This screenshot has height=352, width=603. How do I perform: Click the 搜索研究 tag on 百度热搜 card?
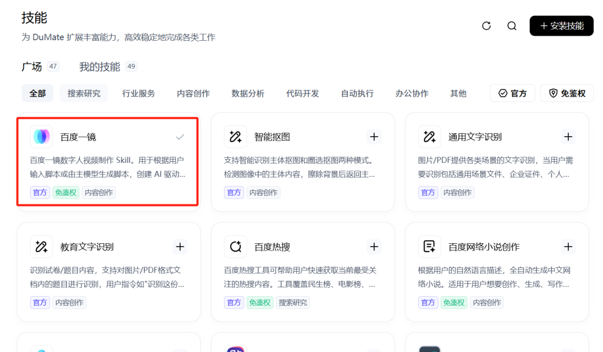coord(293,302)
